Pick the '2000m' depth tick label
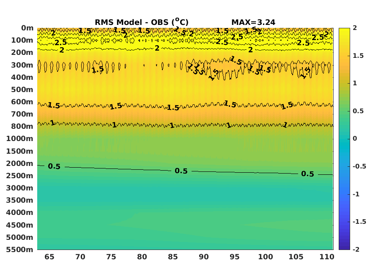 click(19, 163)
